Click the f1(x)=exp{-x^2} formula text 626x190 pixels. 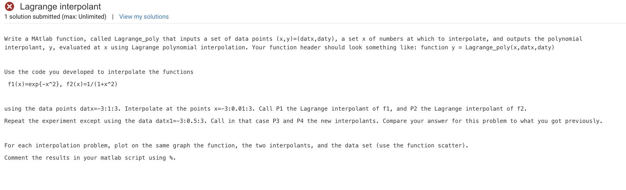(34, 84)
